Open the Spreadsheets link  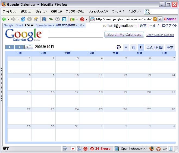45,25
